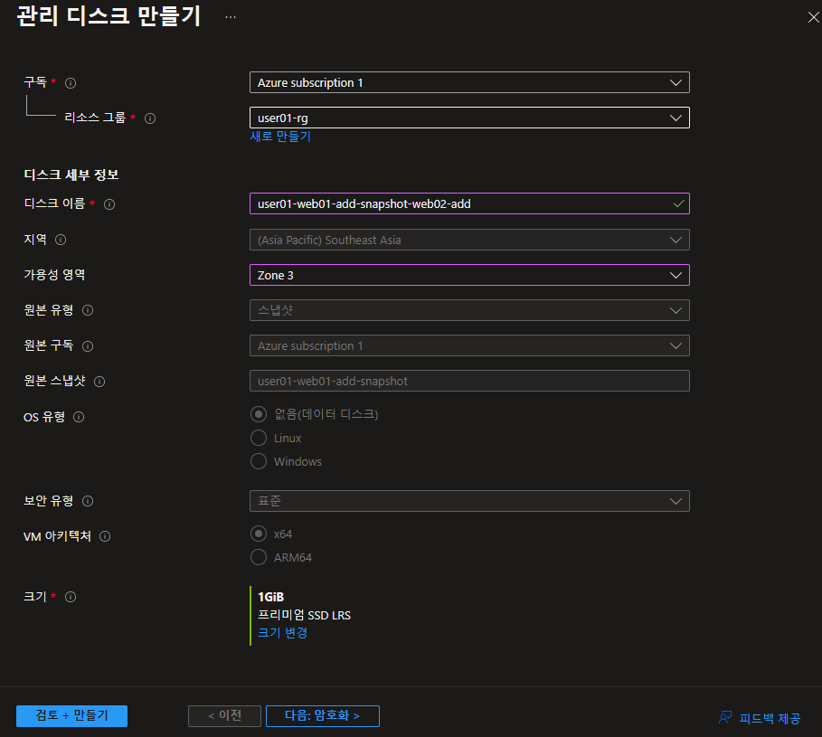The height and width of the screenshot is (737, 822).
Task: Click the < 이전 button
Action: pyautogui.click(x=224, y=716)
